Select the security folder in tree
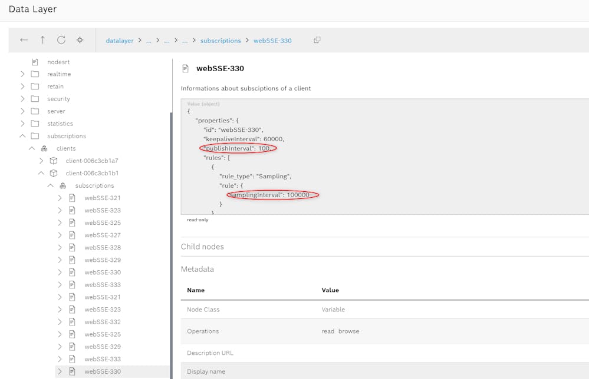 58,99
